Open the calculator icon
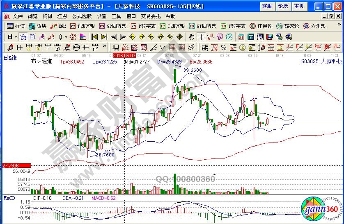Screen dimensions: 344x224 (251, 37)
